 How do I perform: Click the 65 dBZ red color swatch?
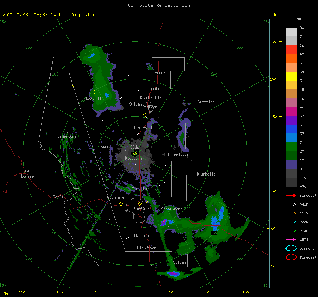click(x=291, y=50)
